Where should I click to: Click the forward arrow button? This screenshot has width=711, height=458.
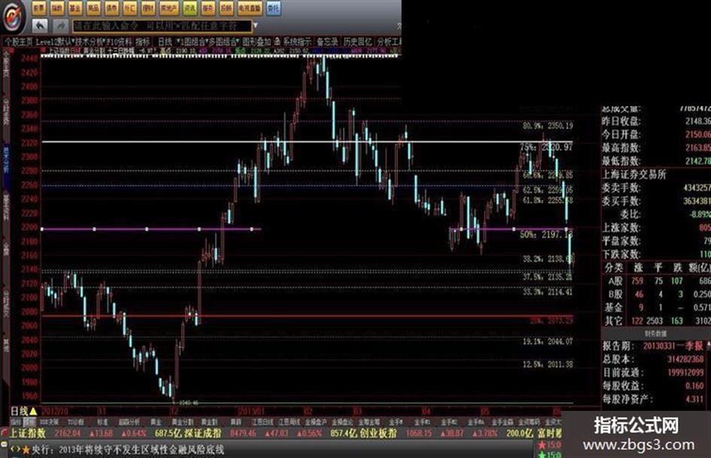[x=60, y=26]
